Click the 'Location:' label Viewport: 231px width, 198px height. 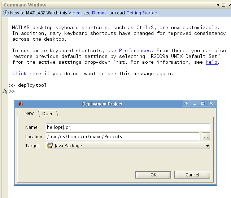[x=34, y=136]
